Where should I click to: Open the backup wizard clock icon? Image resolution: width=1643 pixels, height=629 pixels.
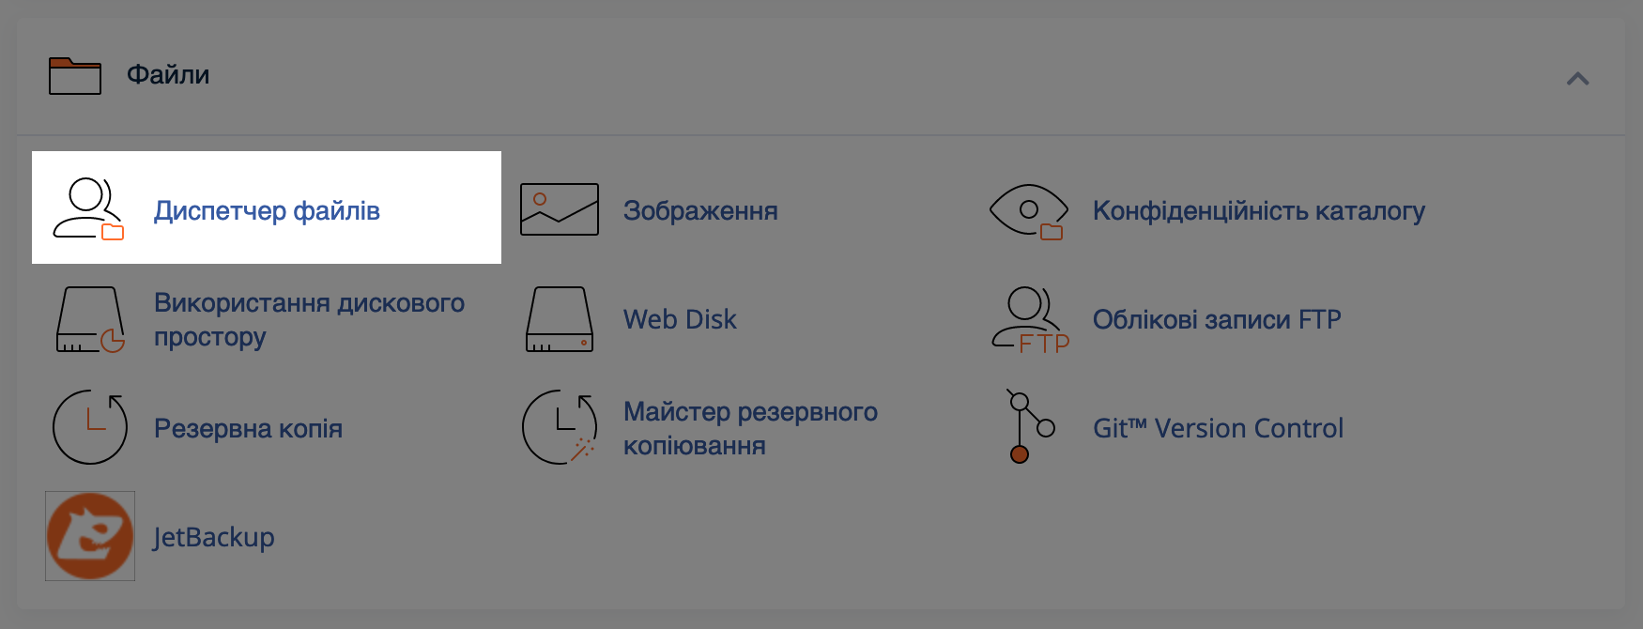point(560,427)
